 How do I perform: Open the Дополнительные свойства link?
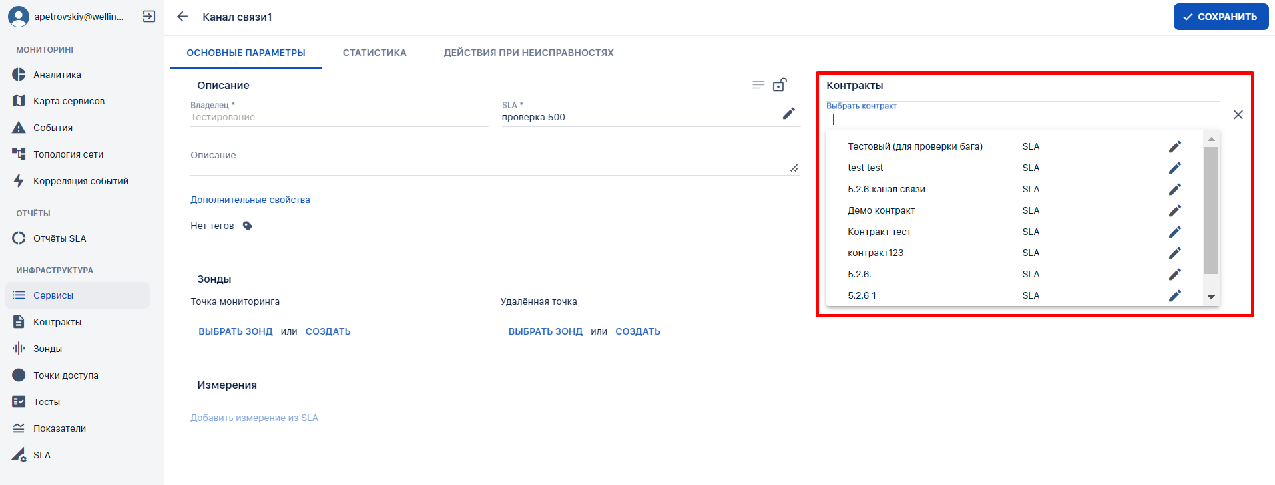point(250,200)
